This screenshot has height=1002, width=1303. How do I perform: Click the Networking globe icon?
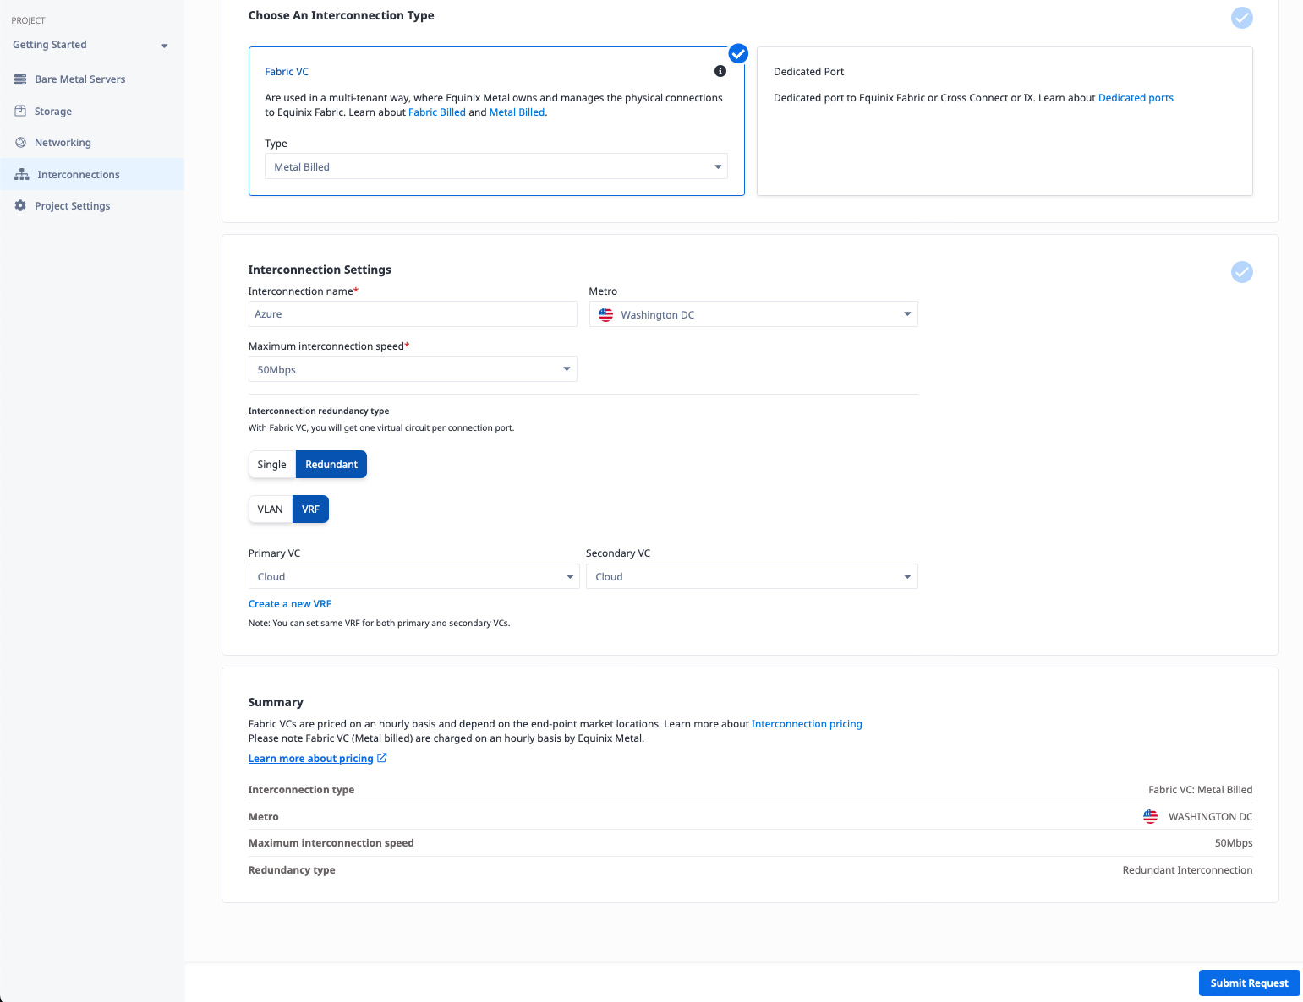coord(20,143)
